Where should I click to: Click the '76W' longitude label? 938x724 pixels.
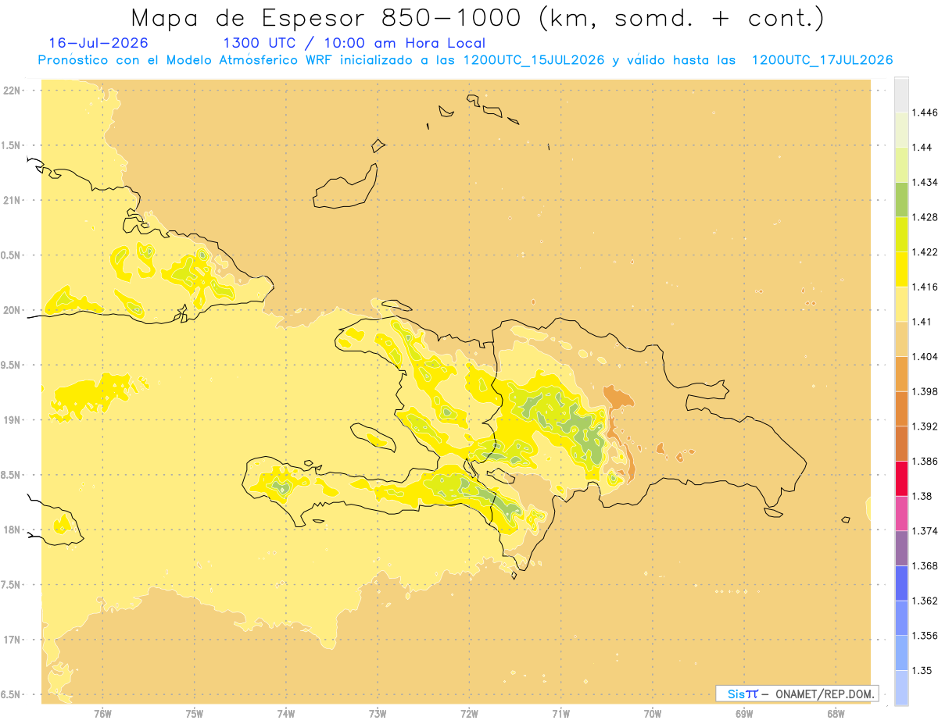(x=102, y=714)
